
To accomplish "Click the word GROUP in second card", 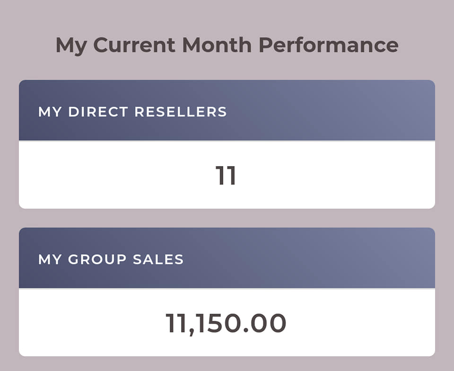I will click(97, 259).
